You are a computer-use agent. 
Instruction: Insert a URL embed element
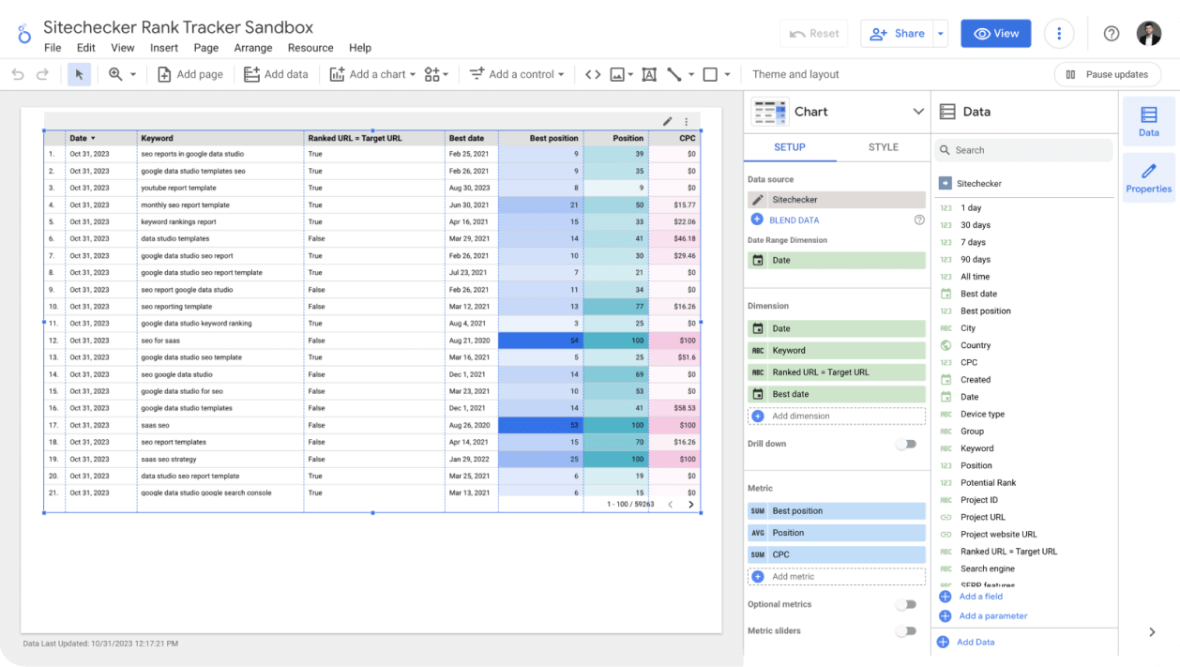pyautogui.click(x=593, y=74)
